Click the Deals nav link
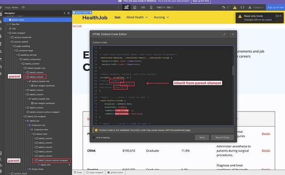 tap(117, 17)
